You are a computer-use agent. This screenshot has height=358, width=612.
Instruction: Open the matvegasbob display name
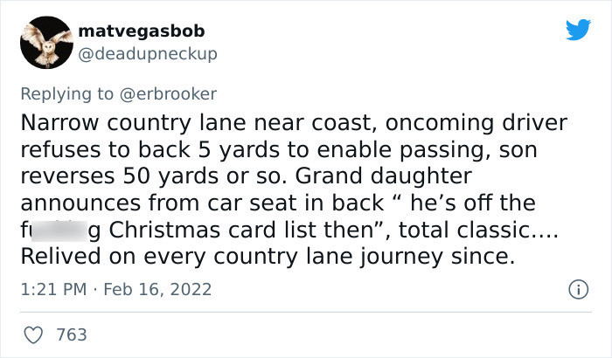click(x=142, y=31)
